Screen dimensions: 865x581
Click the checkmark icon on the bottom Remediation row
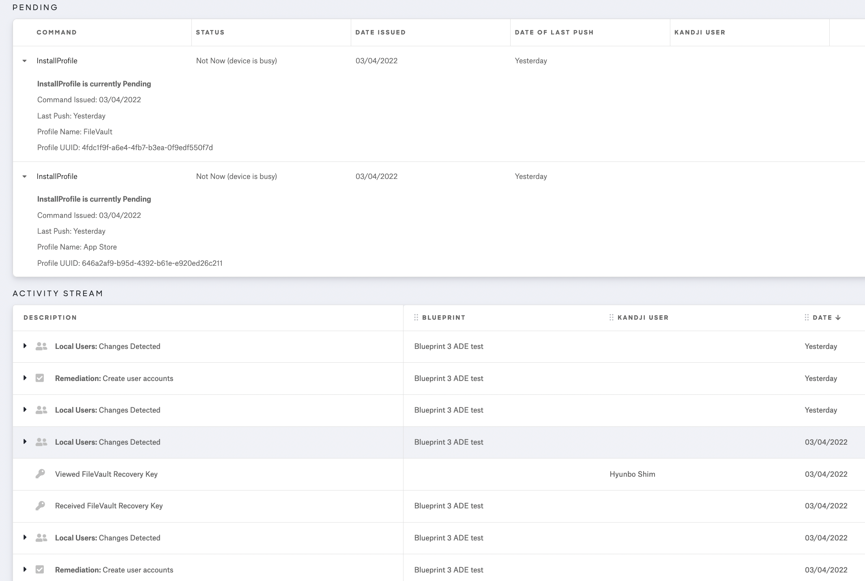(40, 570)
